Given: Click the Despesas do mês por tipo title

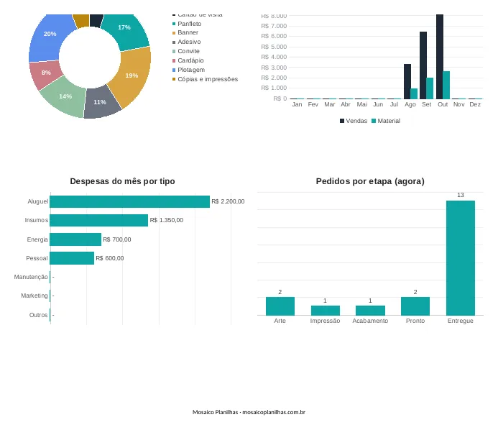Looking at the screenshot, I should pyautogui.click(x=122, y=181).
